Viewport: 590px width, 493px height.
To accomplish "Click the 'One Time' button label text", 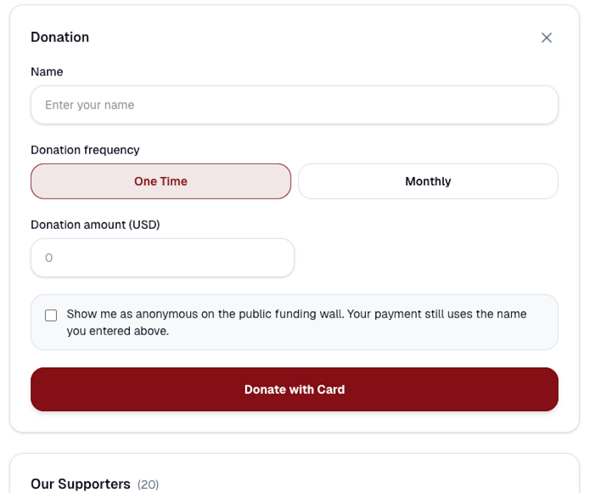I will [x=161, y=182].
